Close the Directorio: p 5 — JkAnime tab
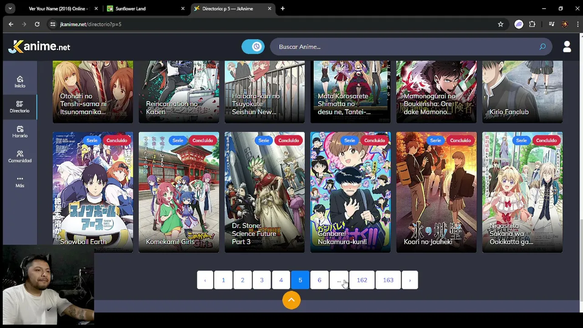This screenshot has width=583, height=328. (270, 9)
